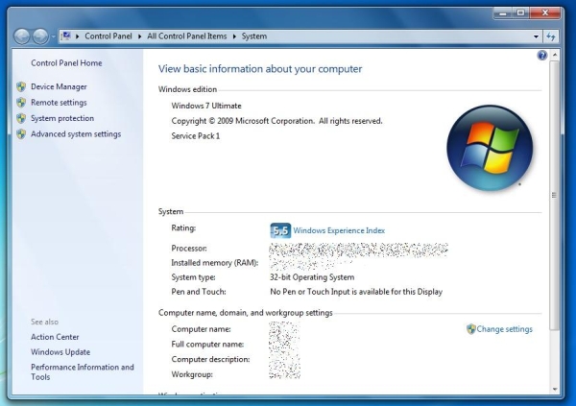576x406 pixels.
Task: Click the shield icon next to Remote settings
Action: pyautogui.click(x=21, y=103)
